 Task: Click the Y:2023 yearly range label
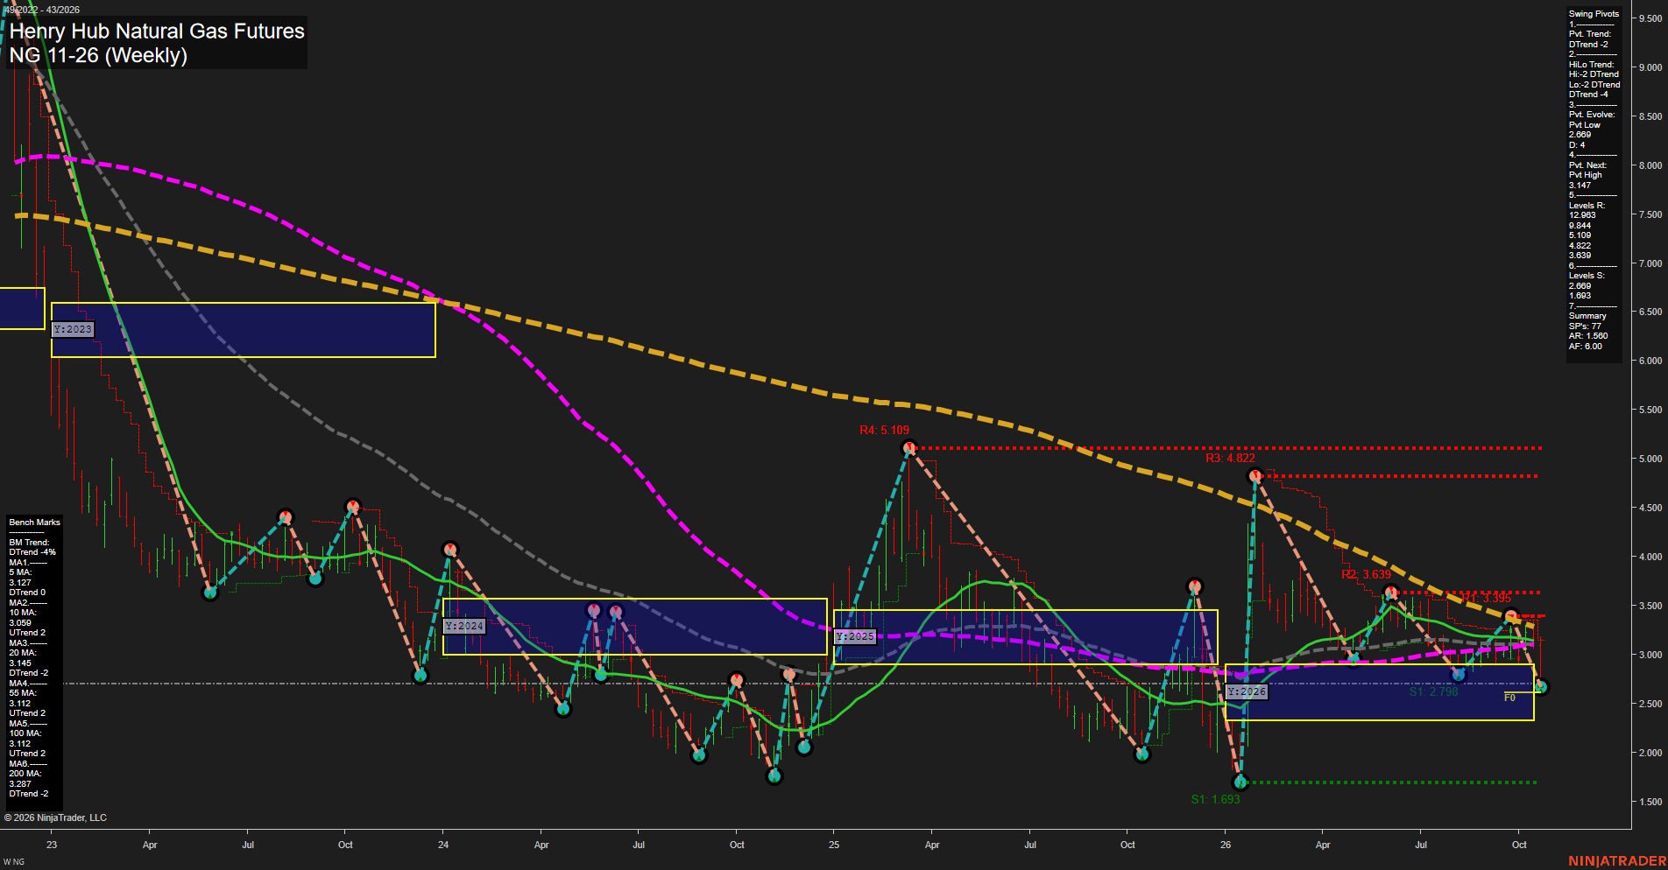(73, 329)
